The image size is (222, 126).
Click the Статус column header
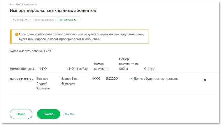pyautogui.click(x=149, y=69)
